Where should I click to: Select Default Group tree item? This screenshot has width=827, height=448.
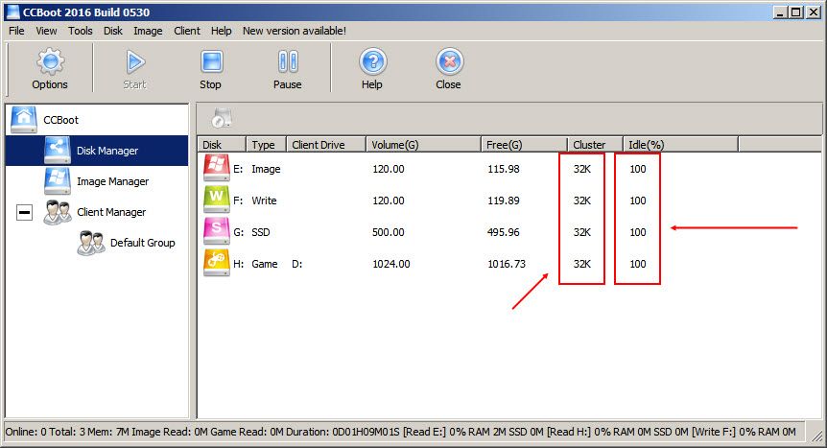(142, 243)
